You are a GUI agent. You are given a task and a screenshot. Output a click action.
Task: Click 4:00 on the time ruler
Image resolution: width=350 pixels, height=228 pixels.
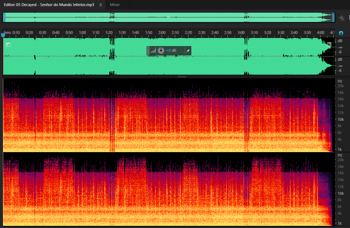[321, 33]
